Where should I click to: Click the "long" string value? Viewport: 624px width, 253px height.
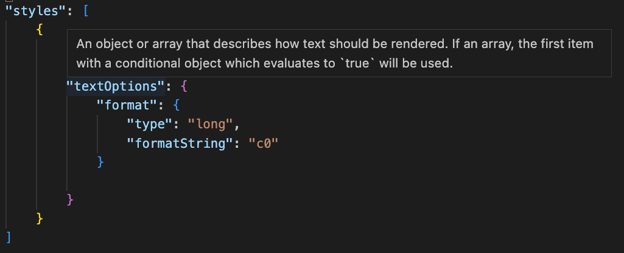(211, 124)
